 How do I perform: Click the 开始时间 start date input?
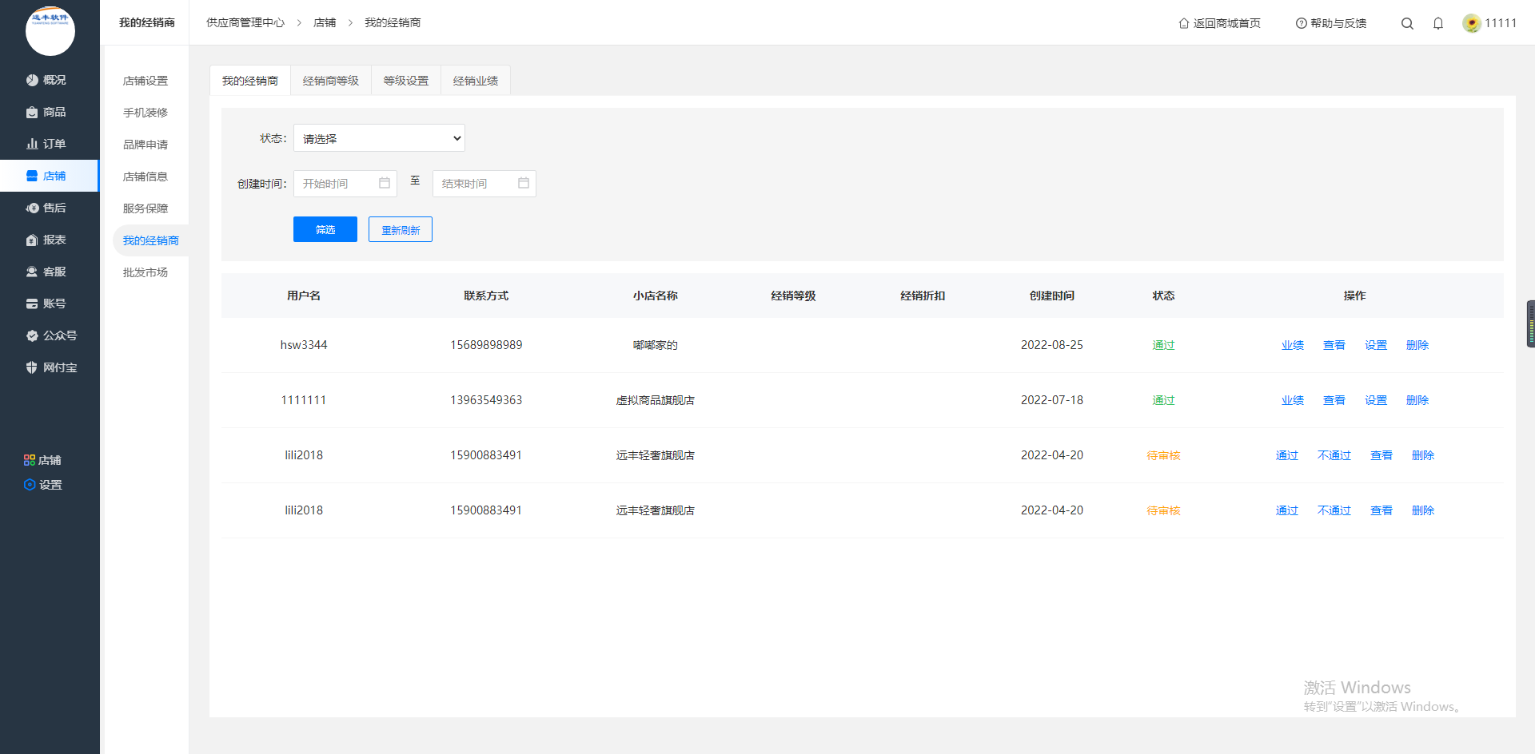(x=345, y=184)
